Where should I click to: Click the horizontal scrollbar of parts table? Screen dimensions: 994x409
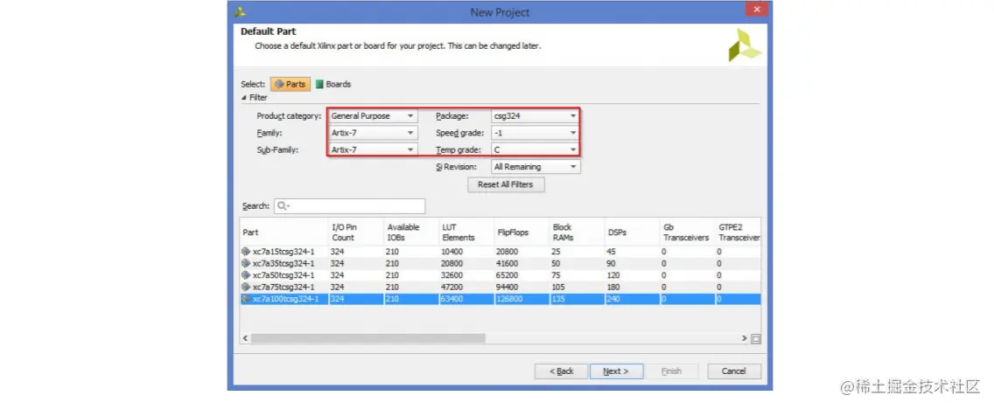point(367,339)
